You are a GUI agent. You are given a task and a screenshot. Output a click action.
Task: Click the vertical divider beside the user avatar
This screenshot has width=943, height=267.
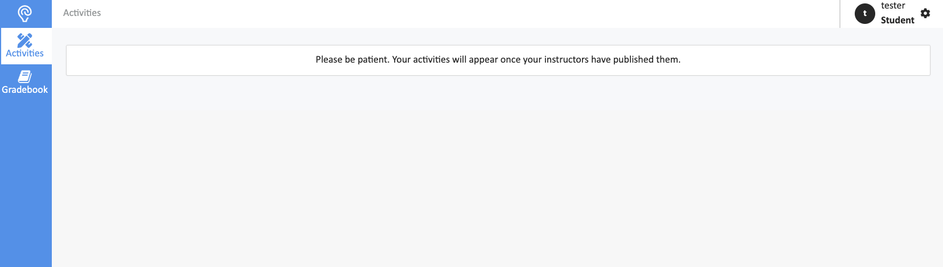pos(840,14)
